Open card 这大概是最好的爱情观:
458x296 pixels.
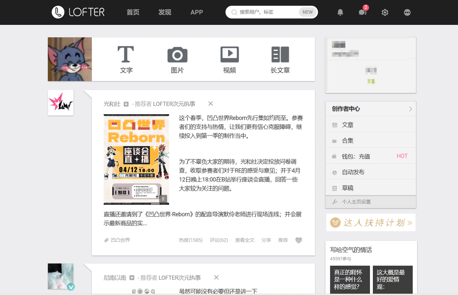click(x=393, y=279)
